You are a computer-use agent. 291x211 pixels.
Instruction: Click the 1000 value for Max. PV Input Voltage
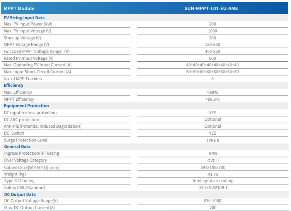(x=213, y=31)
